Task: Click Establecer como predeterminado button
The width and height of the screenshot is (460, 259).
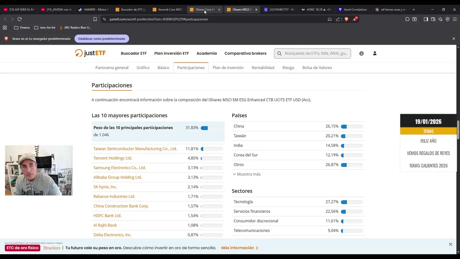Action: (102, 38)
